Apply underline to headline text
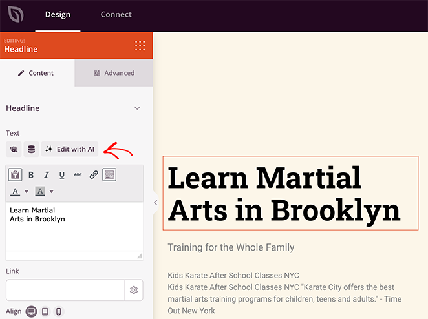This screenshot has height=319, width=428. [x=62, y=175]
